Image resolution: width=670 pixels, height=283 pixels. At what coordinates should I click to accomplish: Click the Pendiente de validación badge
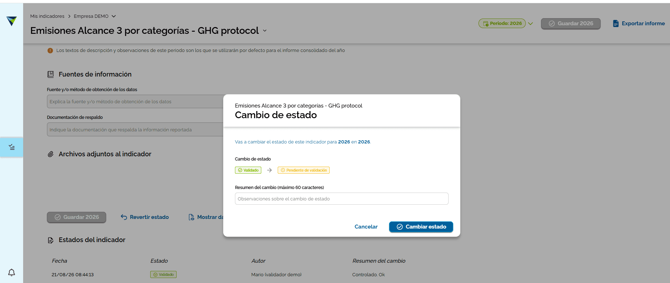pos(304,170)
